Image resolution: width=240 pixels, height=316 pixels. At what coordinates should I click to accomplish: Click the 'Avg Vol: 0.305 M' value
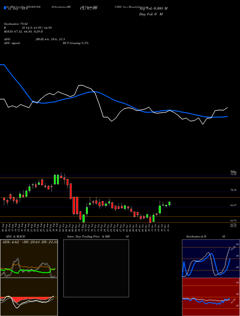(x=153, y=9)
